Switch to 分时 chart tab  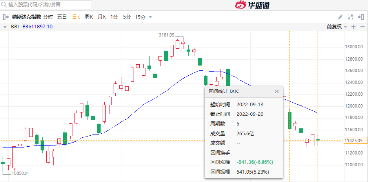[48, 17]
